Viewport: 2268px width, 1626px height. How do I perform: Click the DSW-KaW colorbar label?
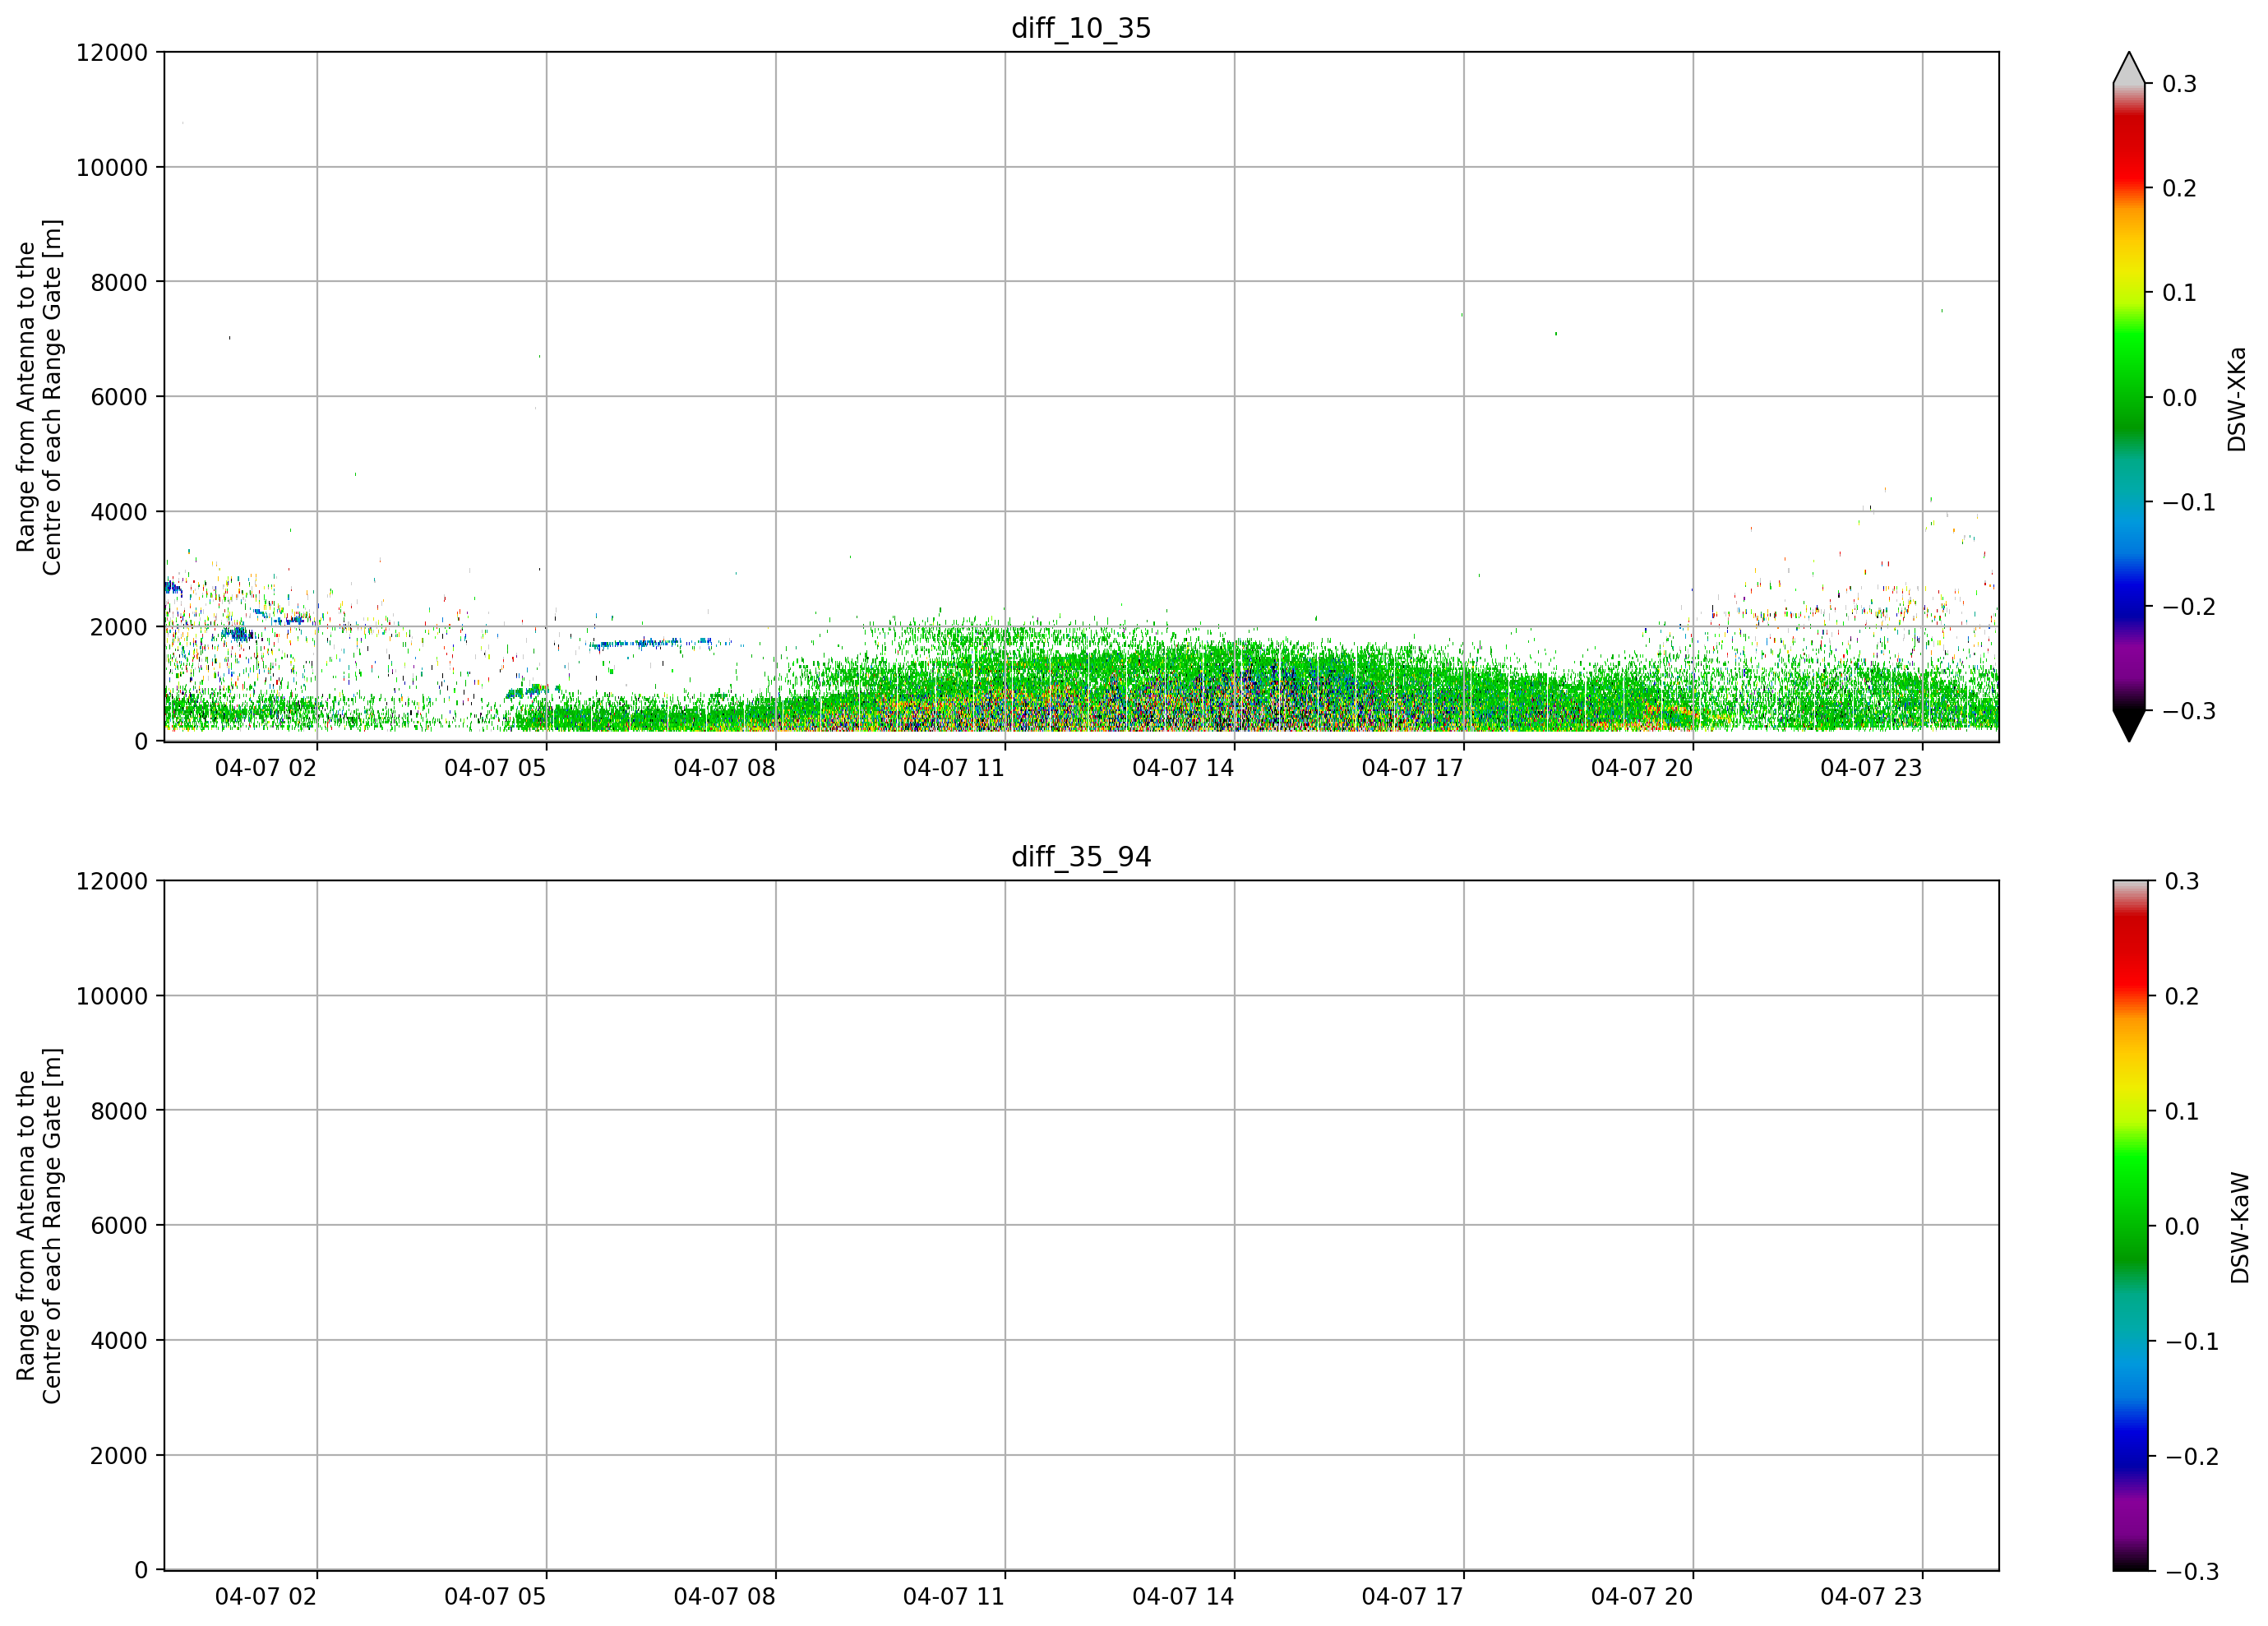point(2240,1227)
